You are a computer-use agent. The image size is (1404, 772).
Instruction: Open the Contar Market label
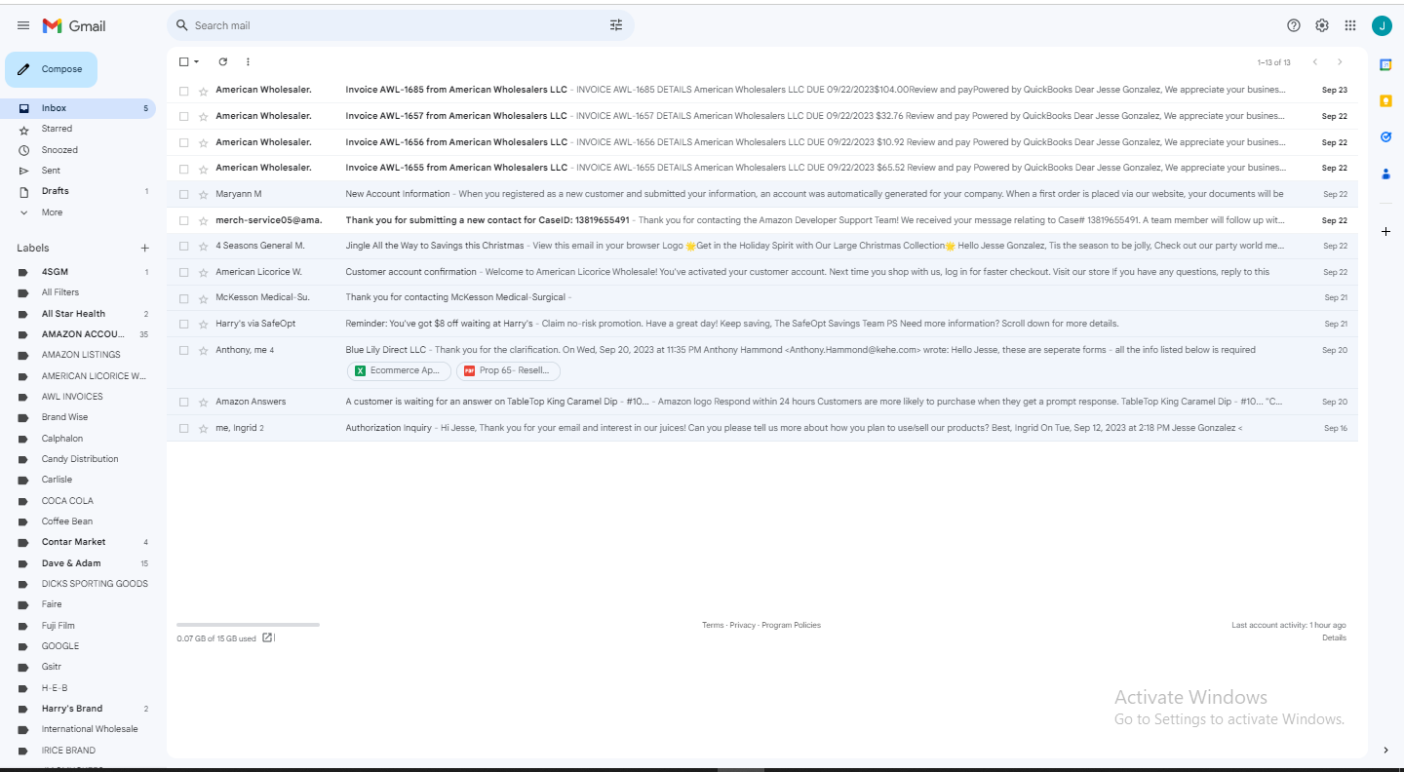73,542
